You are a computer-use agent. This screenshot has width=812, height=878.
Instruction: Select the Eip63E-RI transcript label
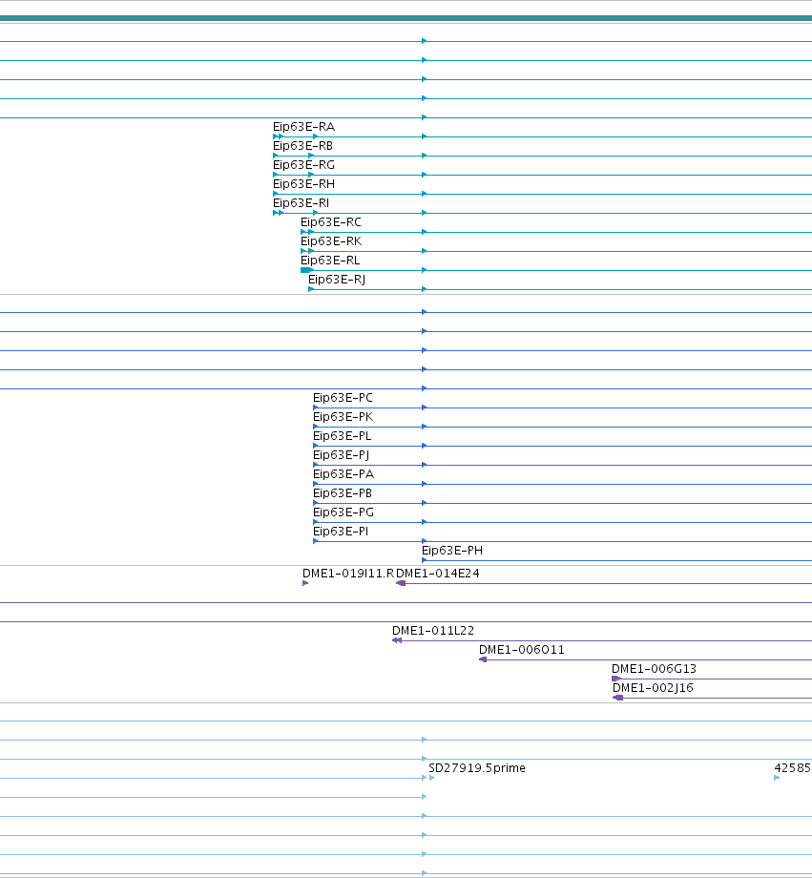point(301,203)
